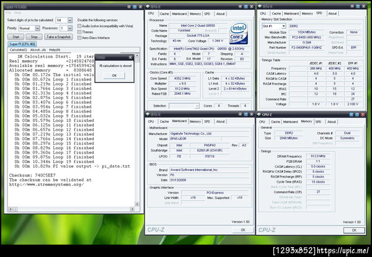
Task: Open the About...(A) menu
Action: 38,50
